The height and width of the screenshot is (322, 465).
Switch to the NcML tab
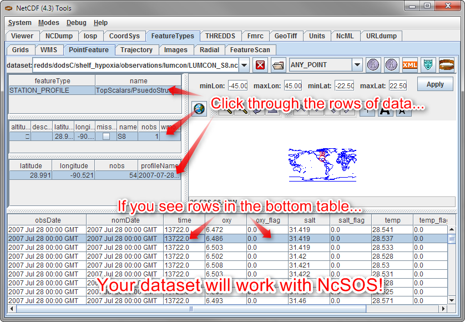[345, 36]
